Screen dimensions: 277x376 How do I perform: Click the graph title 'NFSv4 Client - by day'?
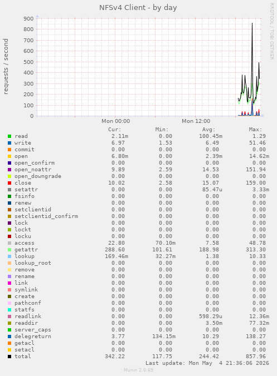[138, 7]
